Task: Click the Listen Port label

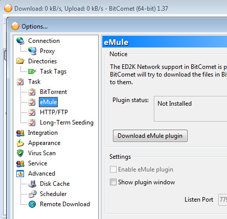Action: tap(199, 200)
